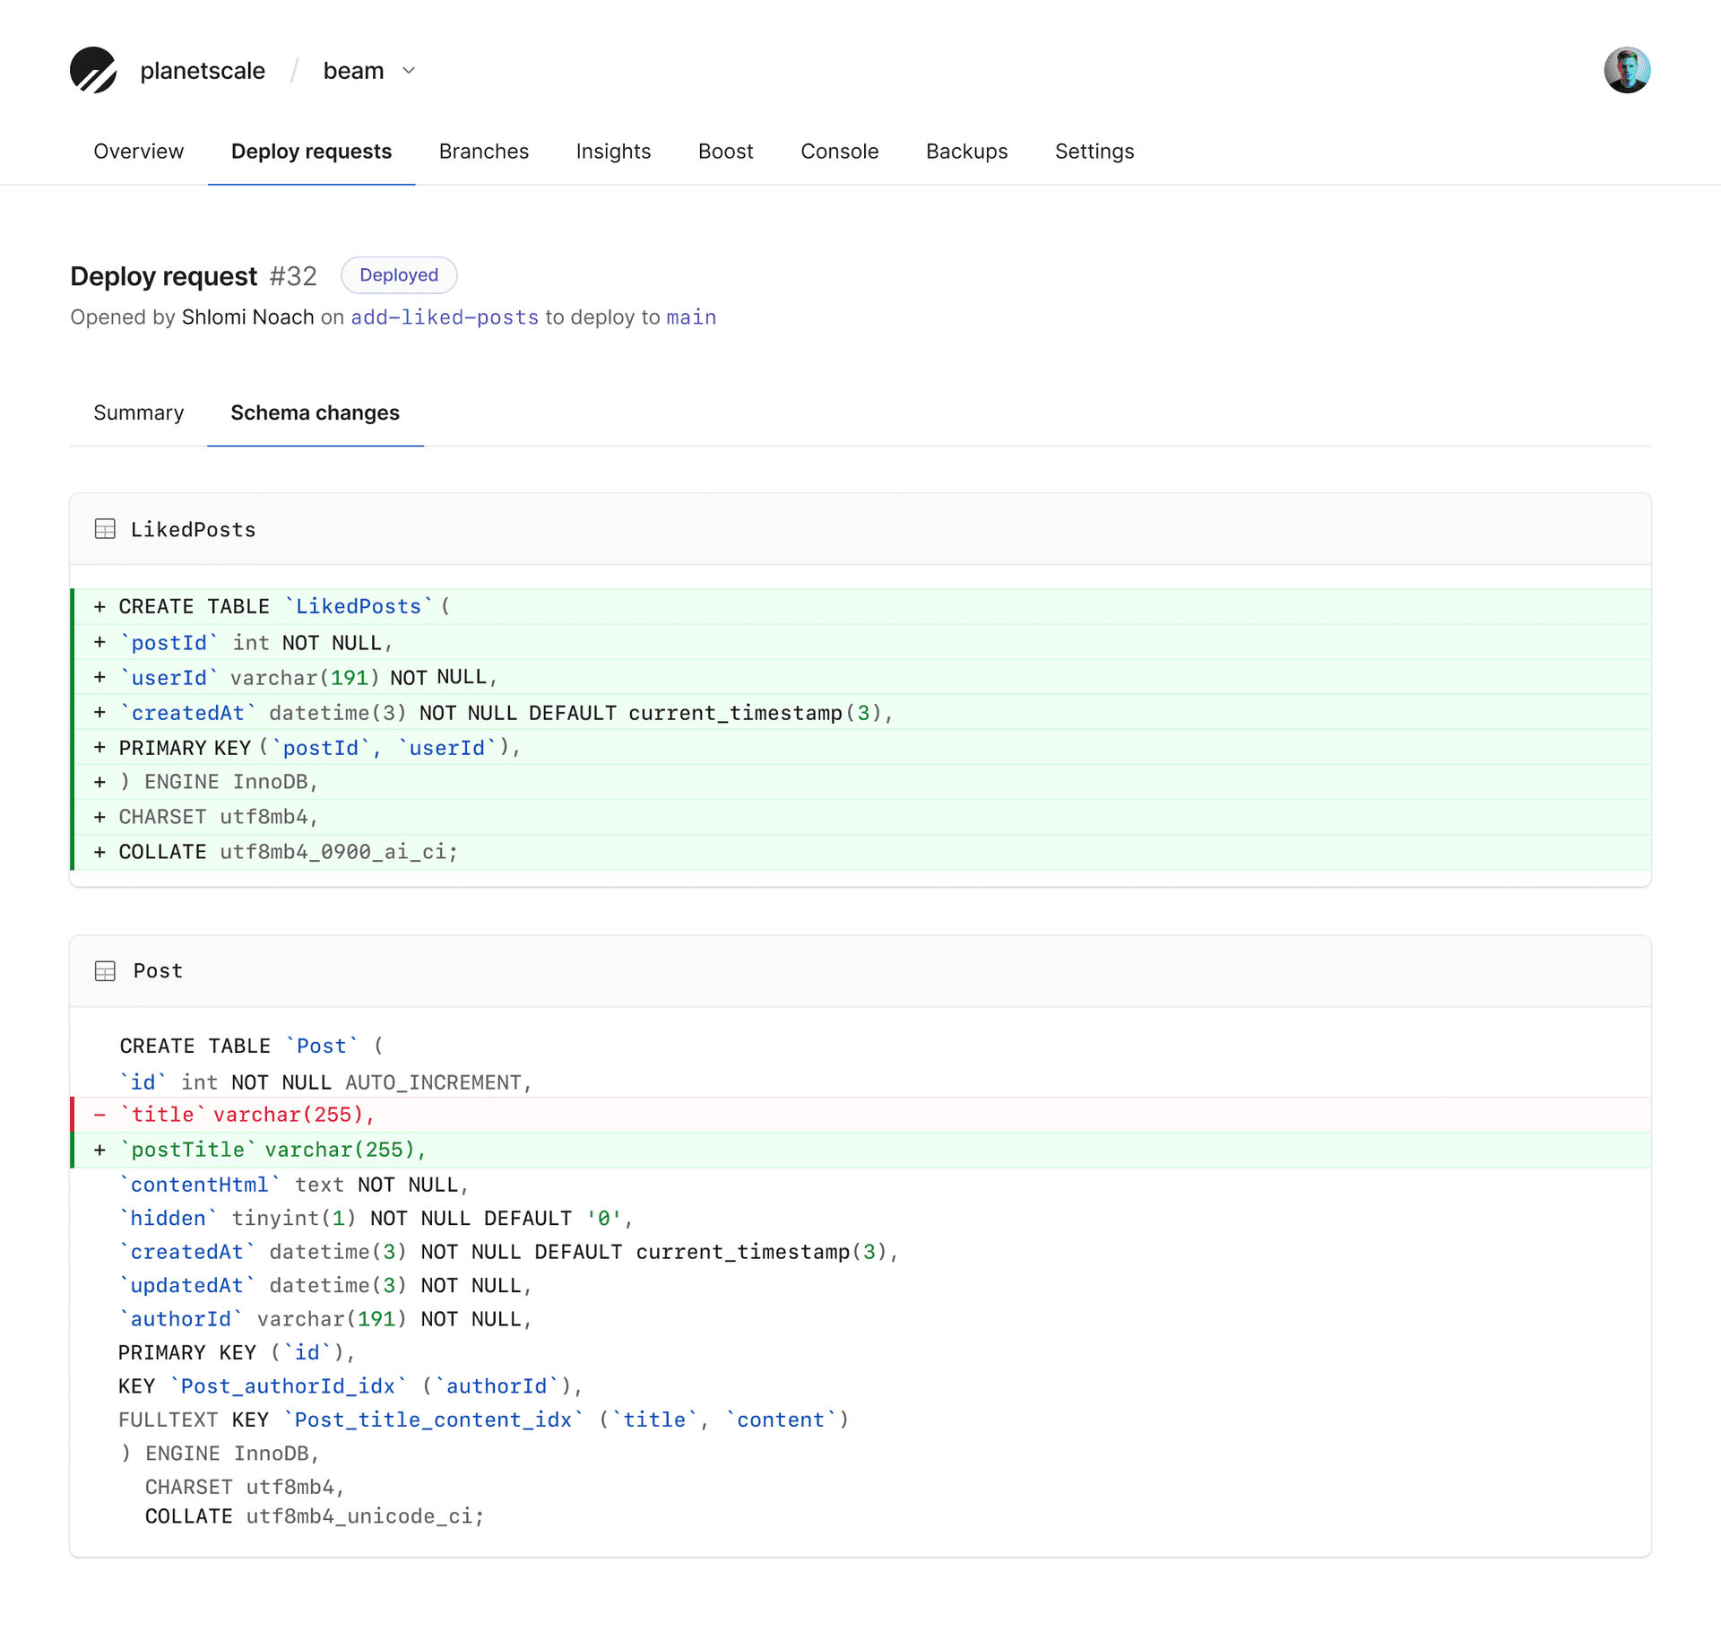This screenshot has width=1721, height=1650.
Task: Click the added postTitle line highlight
Action: [x=269, y=1149]
